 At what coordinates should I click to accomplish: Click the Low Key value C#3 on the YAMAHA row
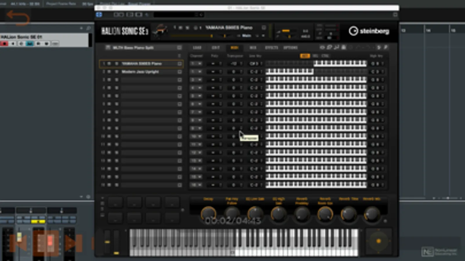(255, 64)
